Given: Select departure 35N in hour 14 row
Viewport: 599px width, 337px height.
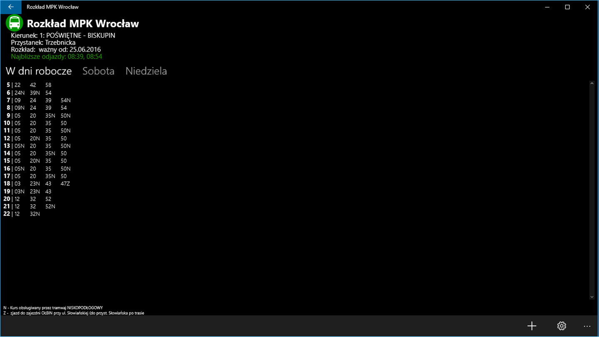Looking at the screenshot, I should pyautogui.click(x=50, y=154).
